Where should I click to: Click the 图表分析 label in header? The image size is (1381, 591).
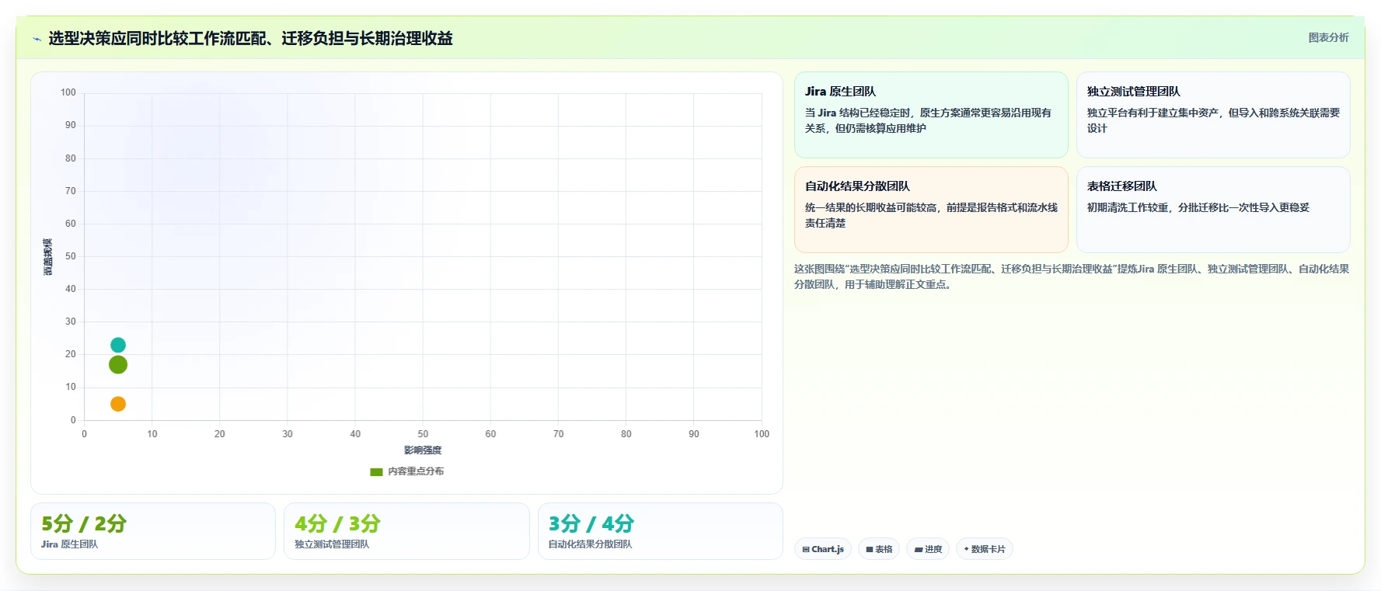click(1328, 37)
